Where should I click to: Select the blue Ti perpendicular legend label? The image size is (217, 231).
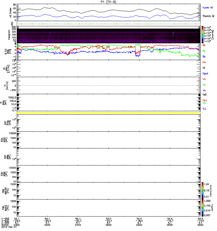[x=205, y=109]
